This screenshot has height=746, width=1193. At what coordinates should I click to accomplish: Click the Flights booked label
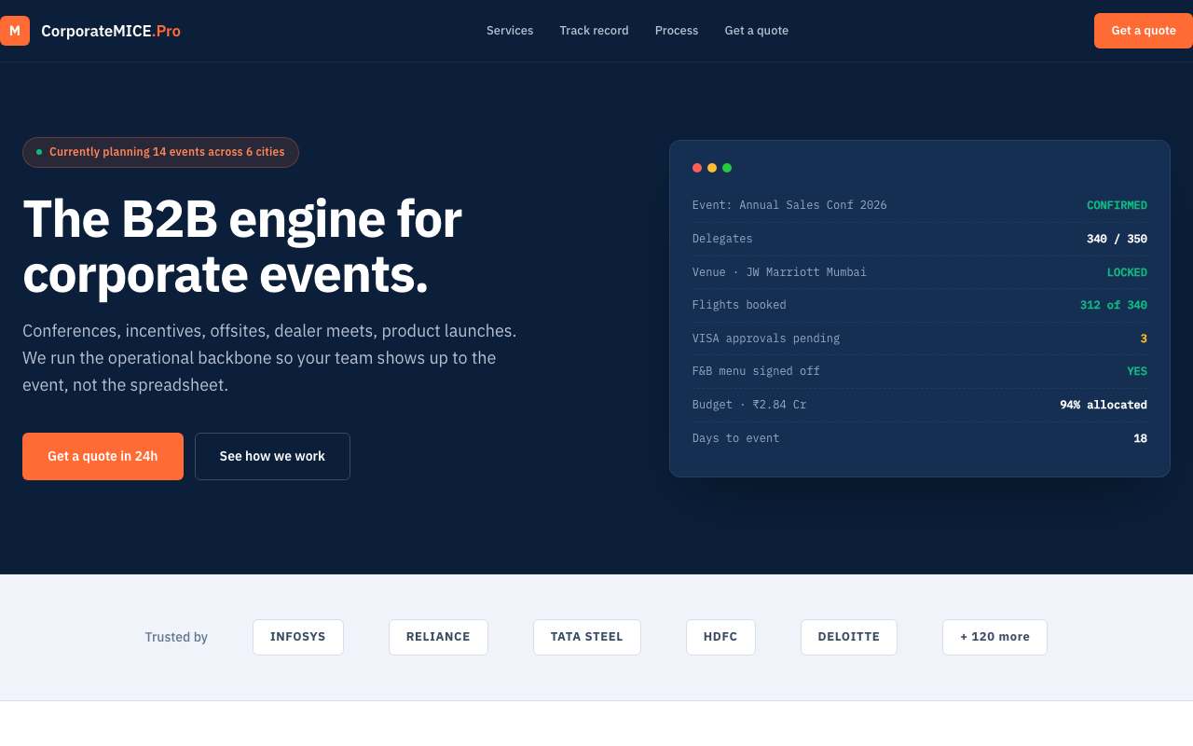(739, 305)
